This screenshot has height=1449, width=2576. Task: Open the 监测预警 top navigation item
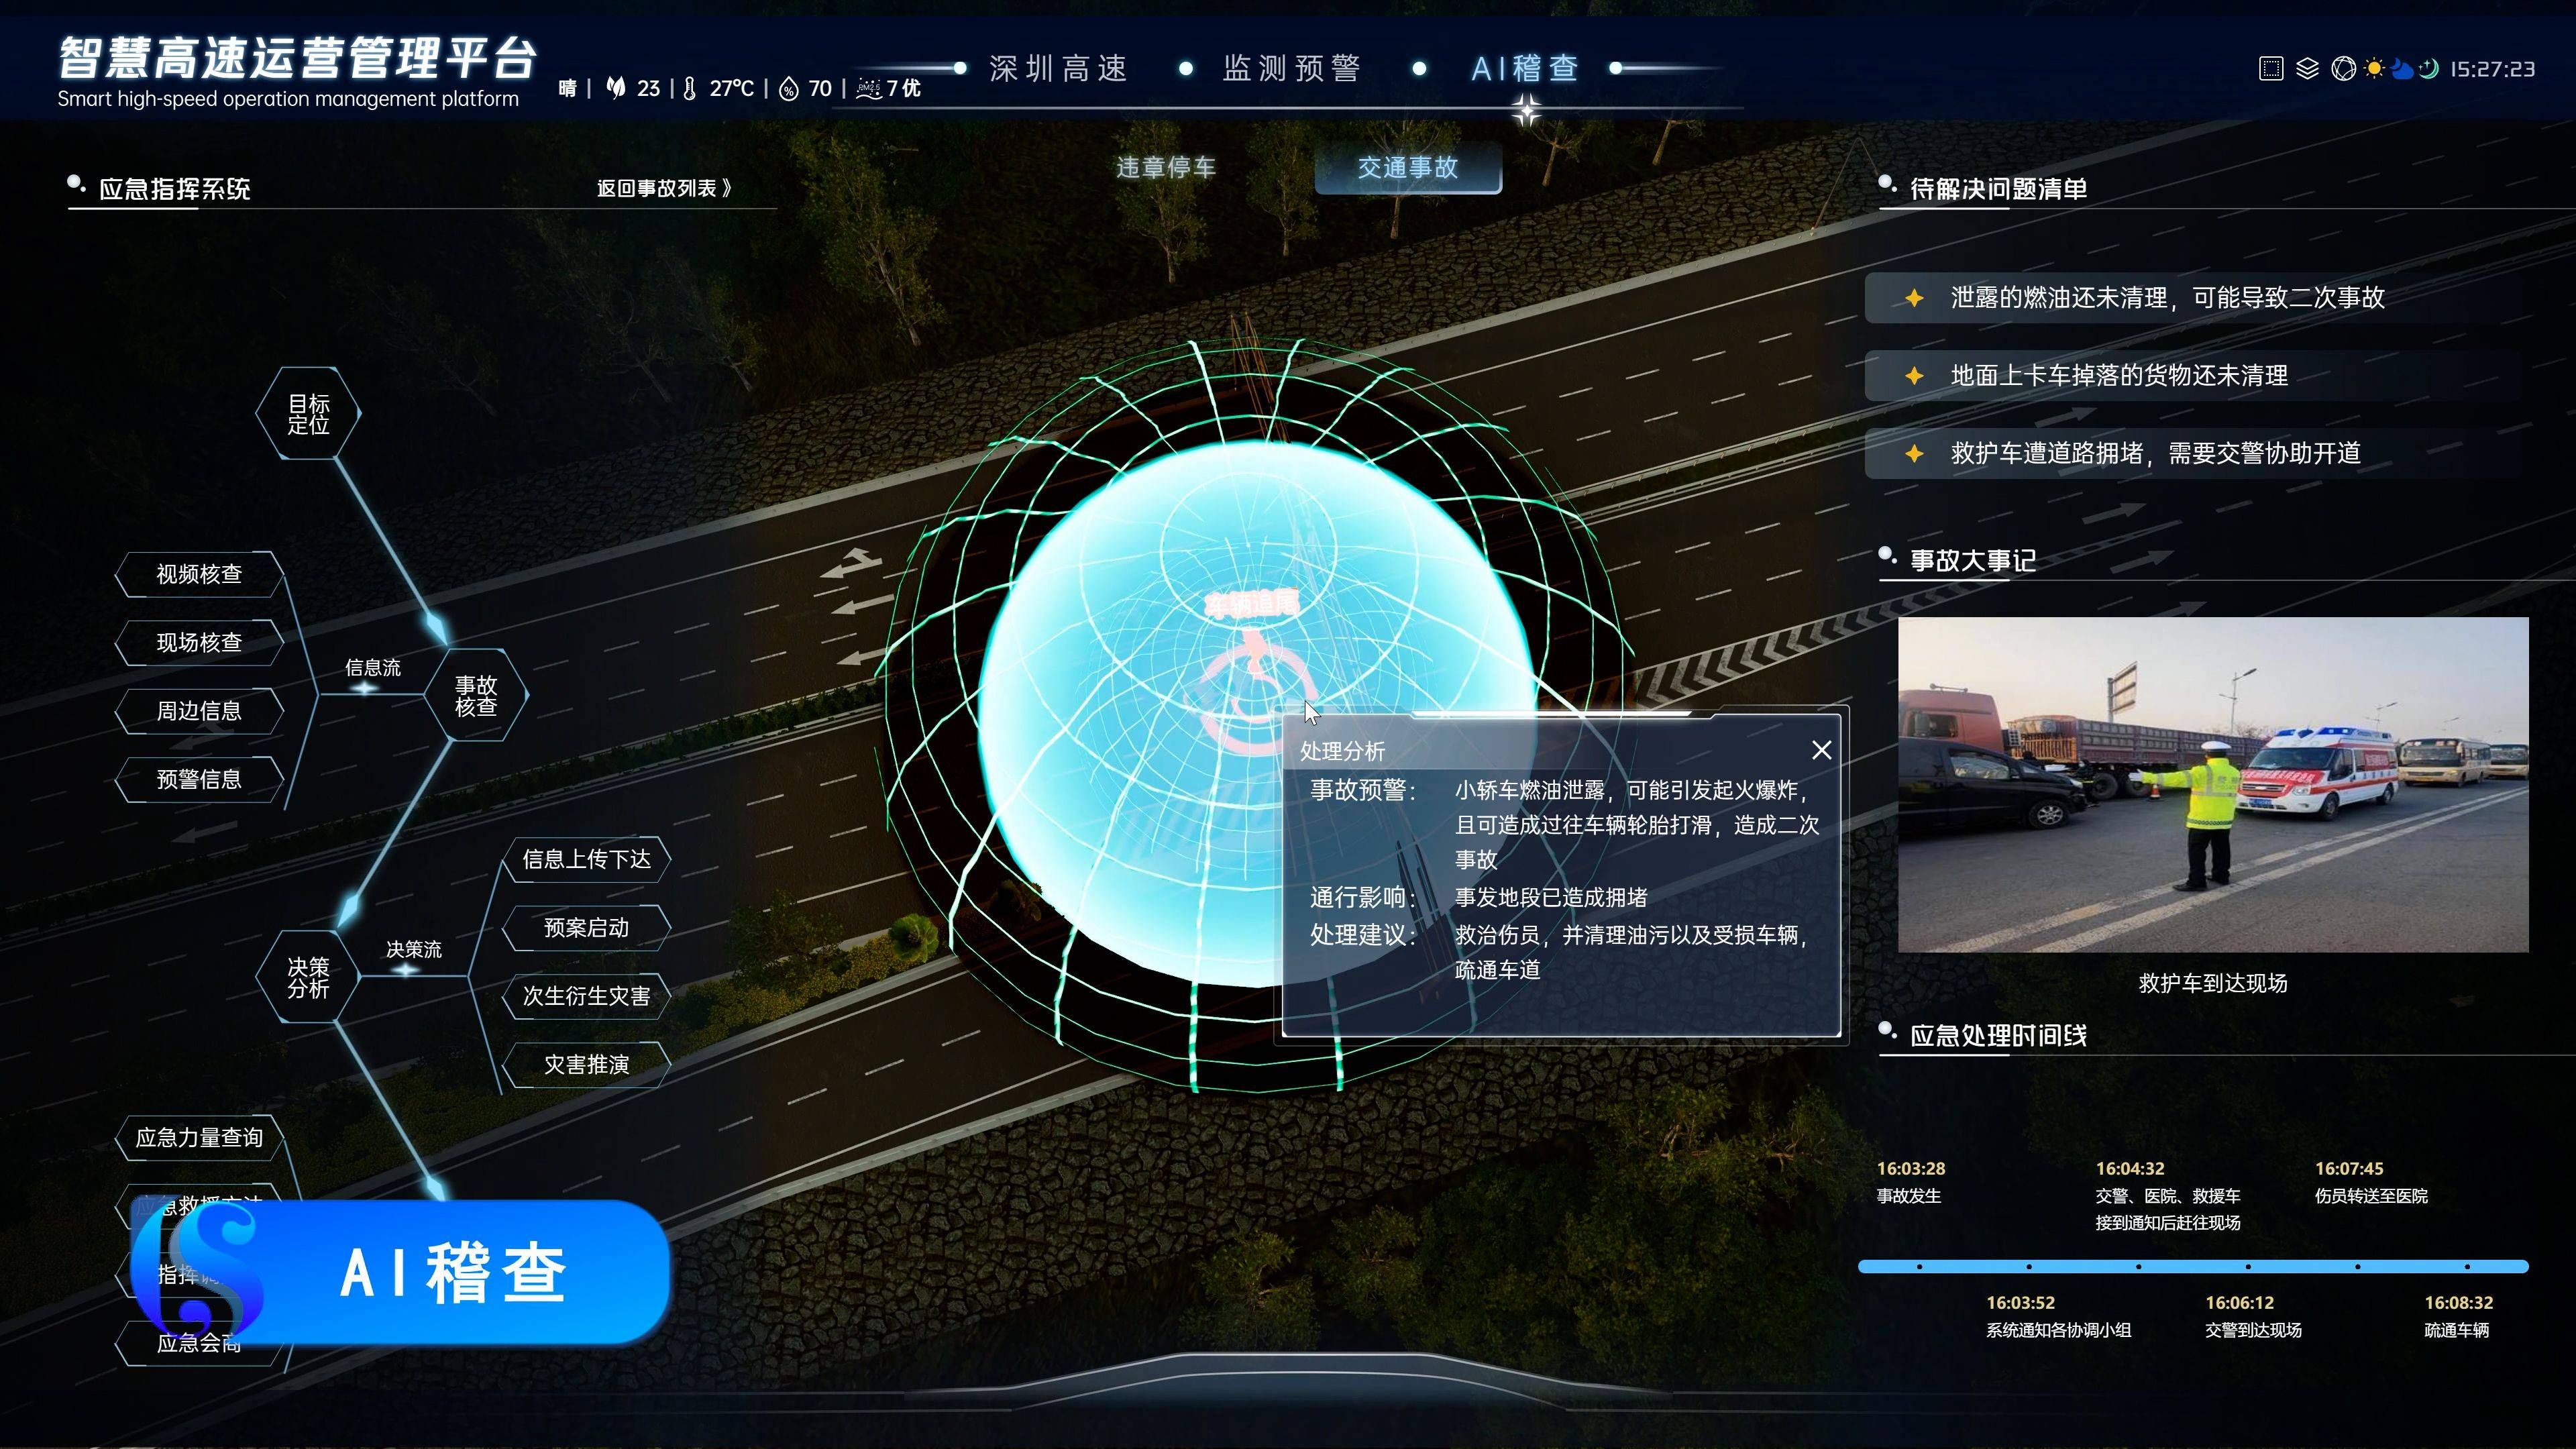(1291, 69)
